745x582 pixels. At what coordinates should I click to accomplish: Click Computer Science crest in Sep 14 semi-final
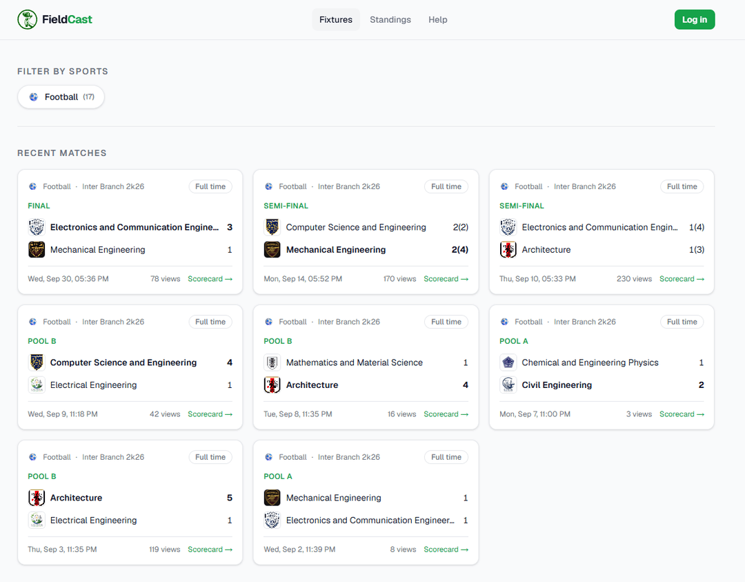tap(272, 227)
